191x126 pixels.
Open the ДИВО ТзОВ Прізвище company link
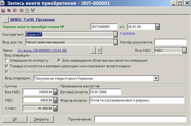(32, 20)
